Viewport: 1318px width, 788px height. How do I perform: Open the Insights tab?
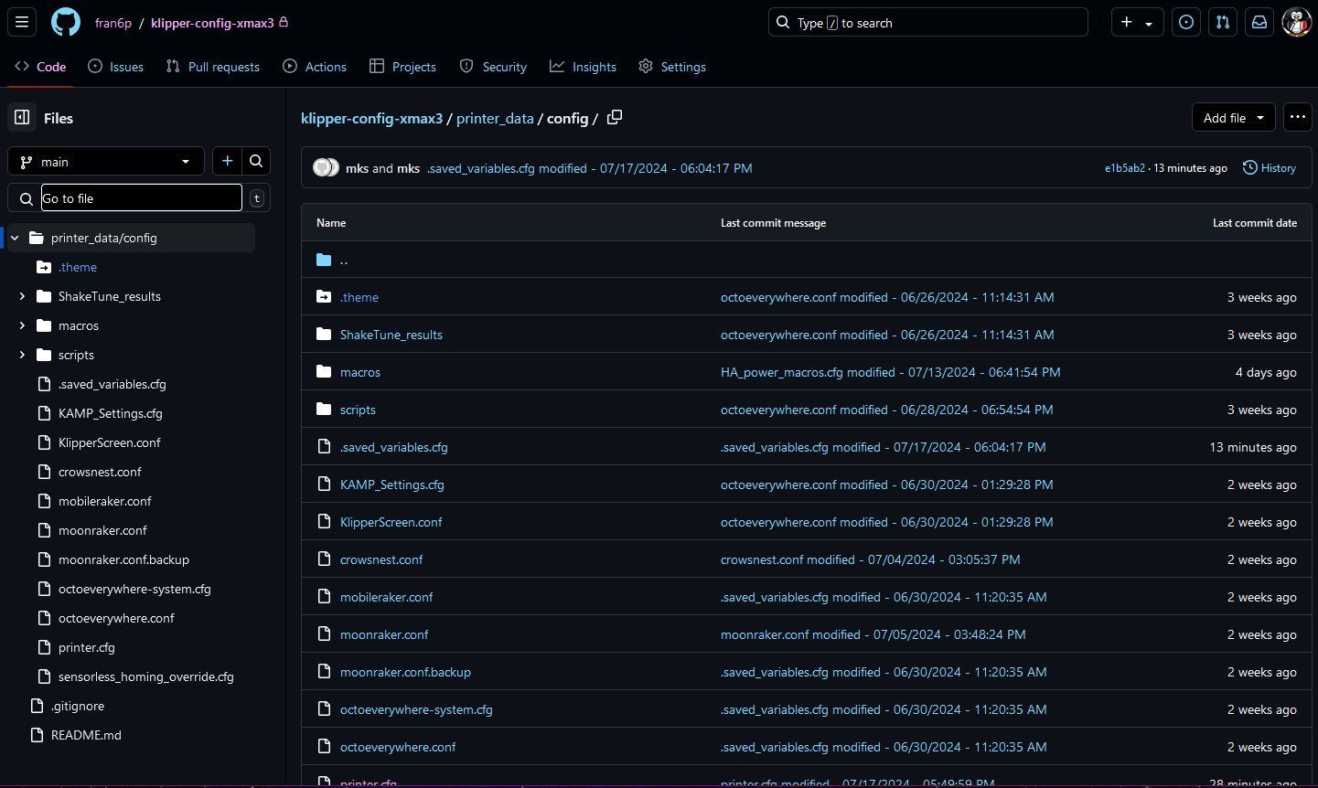pyautogui.click(x=583, y=67)
